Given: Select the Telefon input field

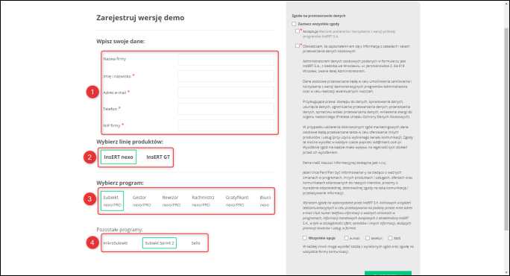Looking at the screenshot, I should [226, 109].
